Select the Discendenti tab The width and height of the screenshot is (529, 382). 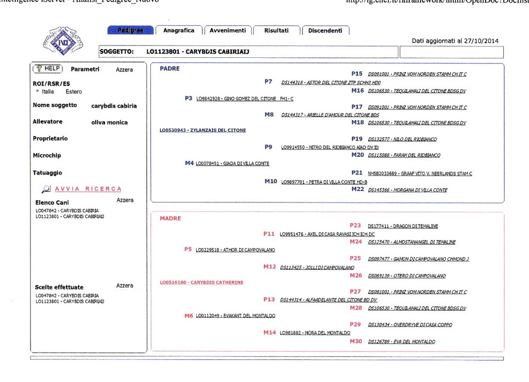pos(325,30)
